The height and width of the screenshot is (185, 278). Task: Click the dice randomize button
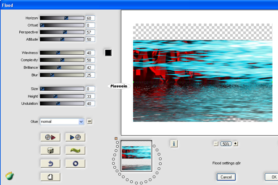point(50,150)
